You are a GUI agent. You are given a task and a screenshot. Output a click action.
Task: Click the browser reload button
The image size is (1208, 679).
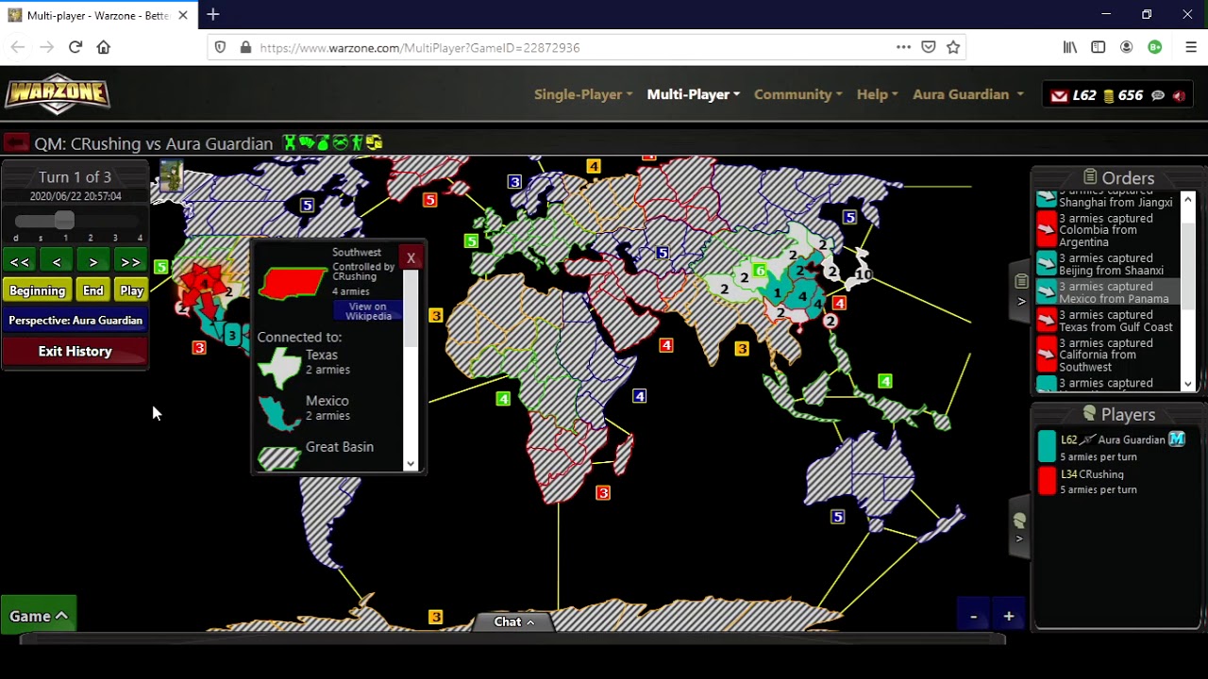tap(75, 47)
